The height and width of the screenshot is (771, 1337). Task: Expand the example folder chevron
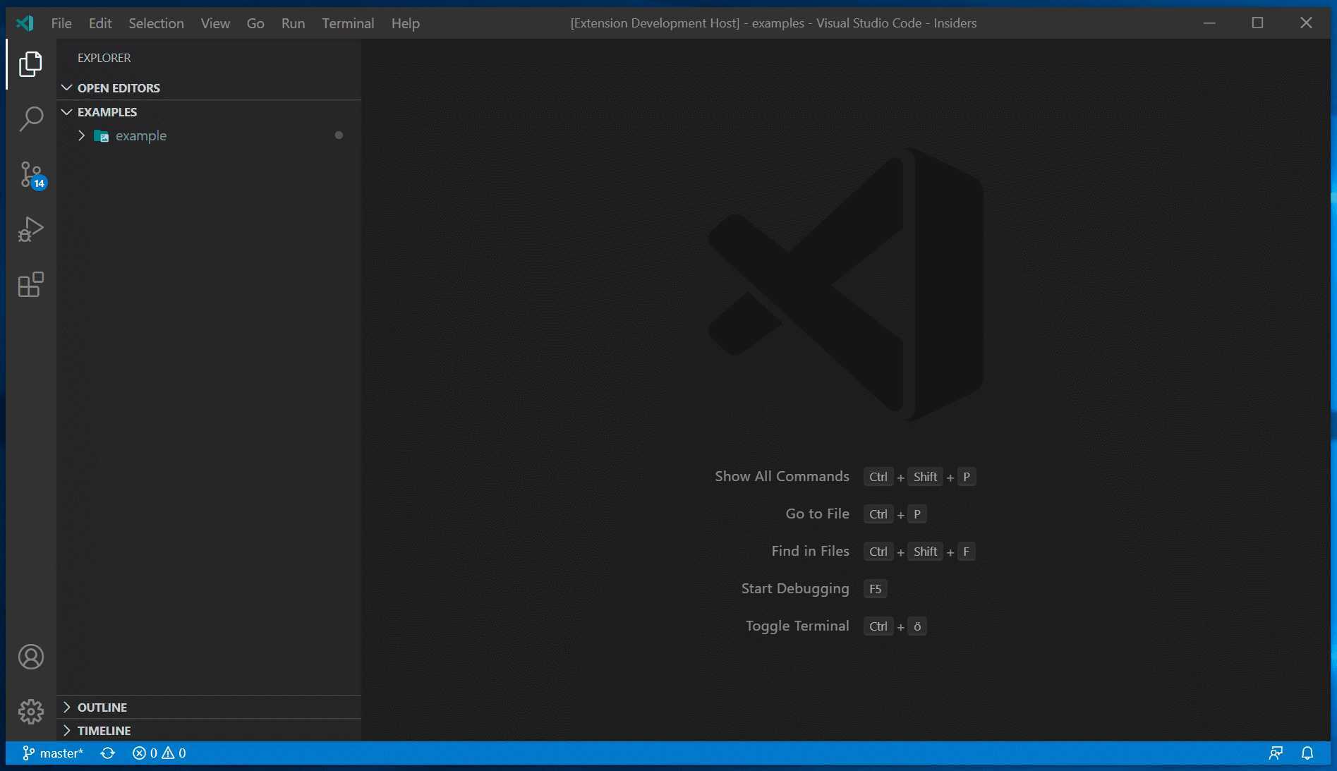tap(81, 135)
